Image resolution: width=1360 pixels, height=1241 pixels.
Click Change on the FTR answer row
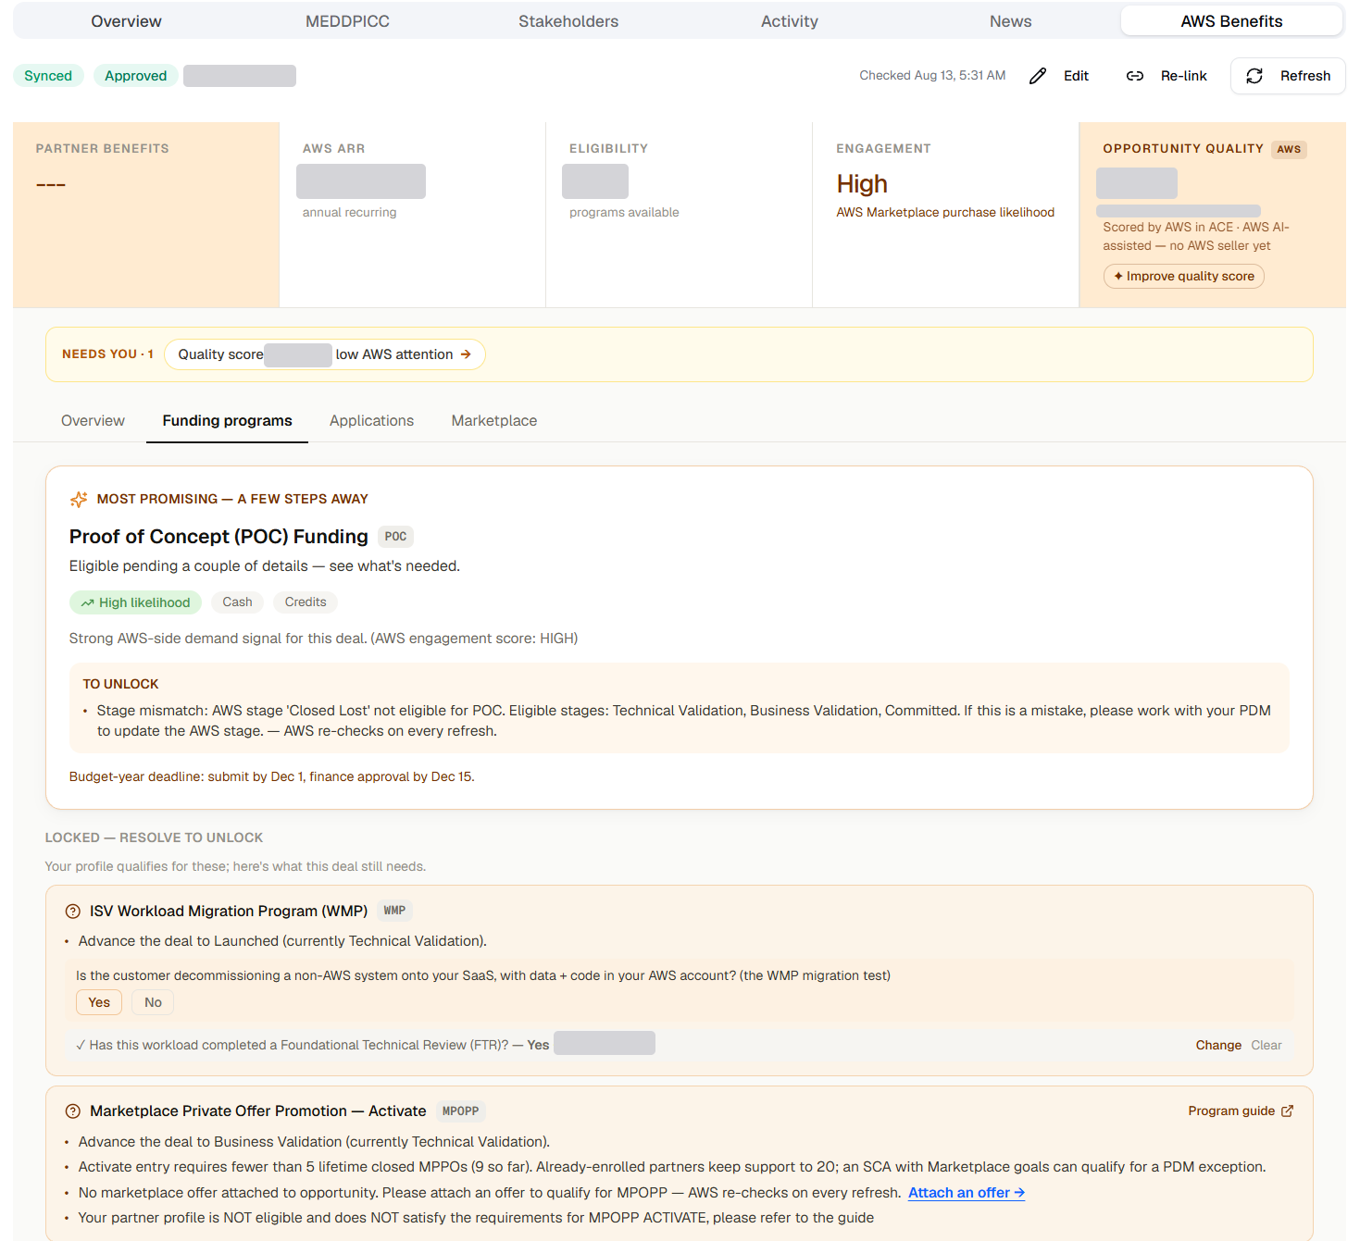[1218, 1046]
